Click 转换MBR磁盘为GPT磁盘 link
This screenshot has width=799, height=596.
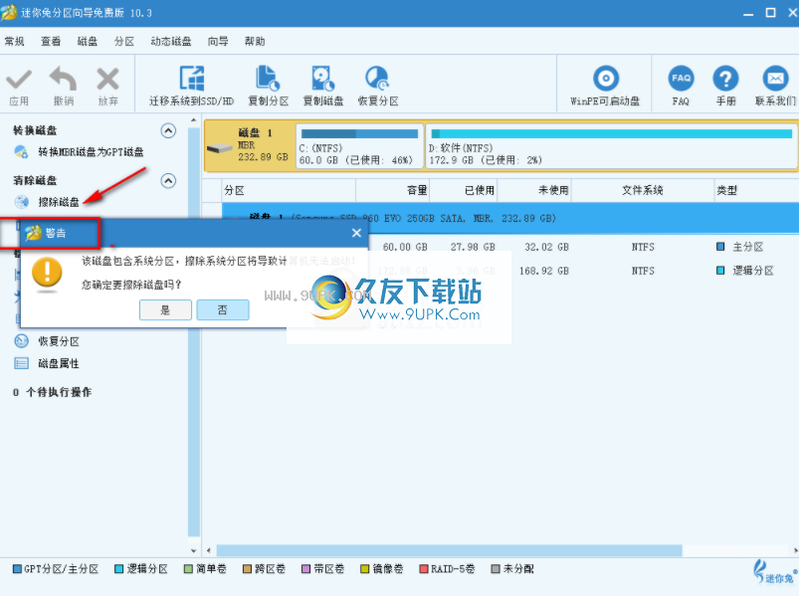tap(92, 152)
